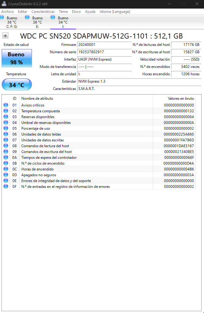Click status orb of Comandos de escritura row

pyautogui.click(x=6, y=151)
